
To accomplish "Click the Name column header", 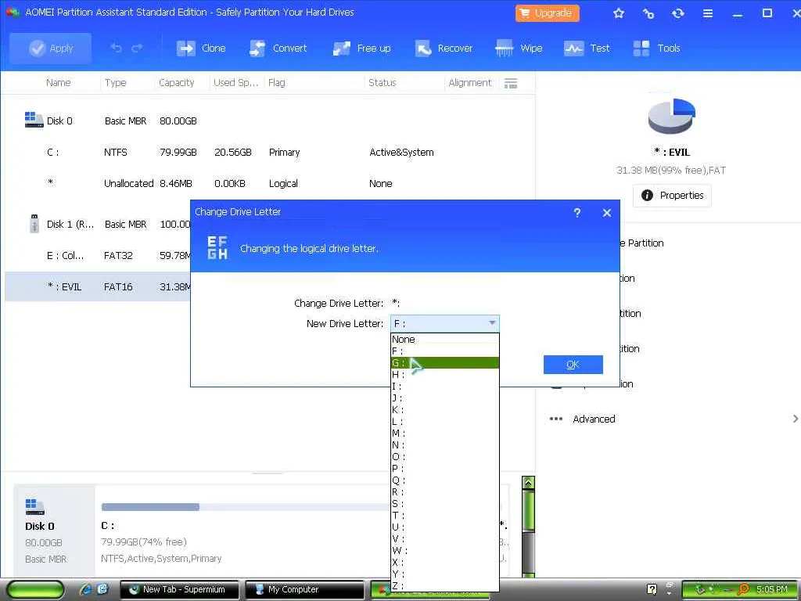I will click(x=58, y=83).
